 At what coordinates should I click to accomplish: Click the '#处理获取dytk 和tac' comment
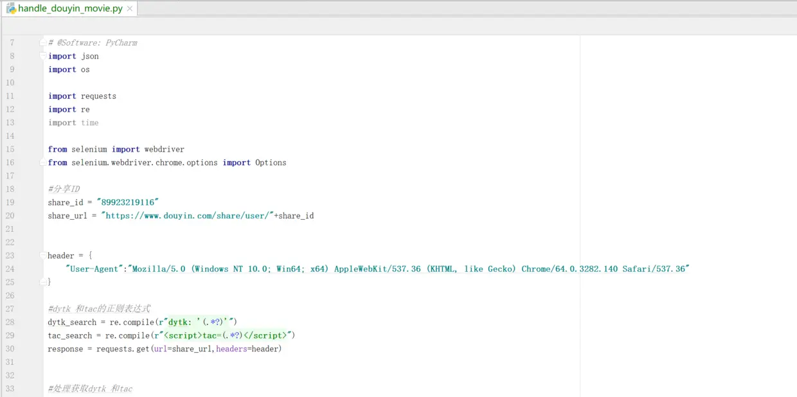(x=90, y=389)
